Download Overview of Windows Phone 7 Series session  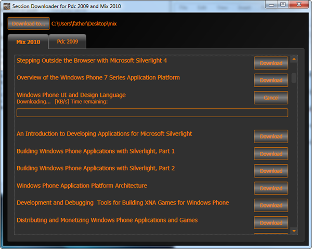tap(271, 80)
